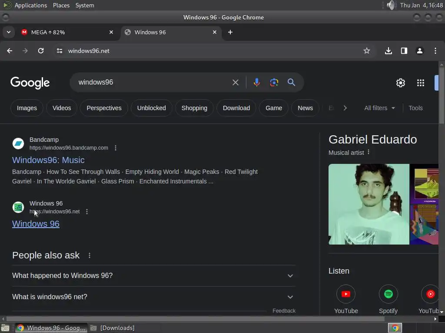
Task: Select the Unblocked filter chip
Action: click(152, 108)
